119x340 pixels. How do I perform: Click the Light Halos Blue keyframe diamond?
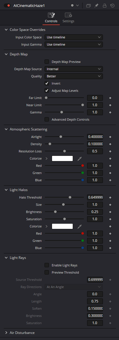110,248
